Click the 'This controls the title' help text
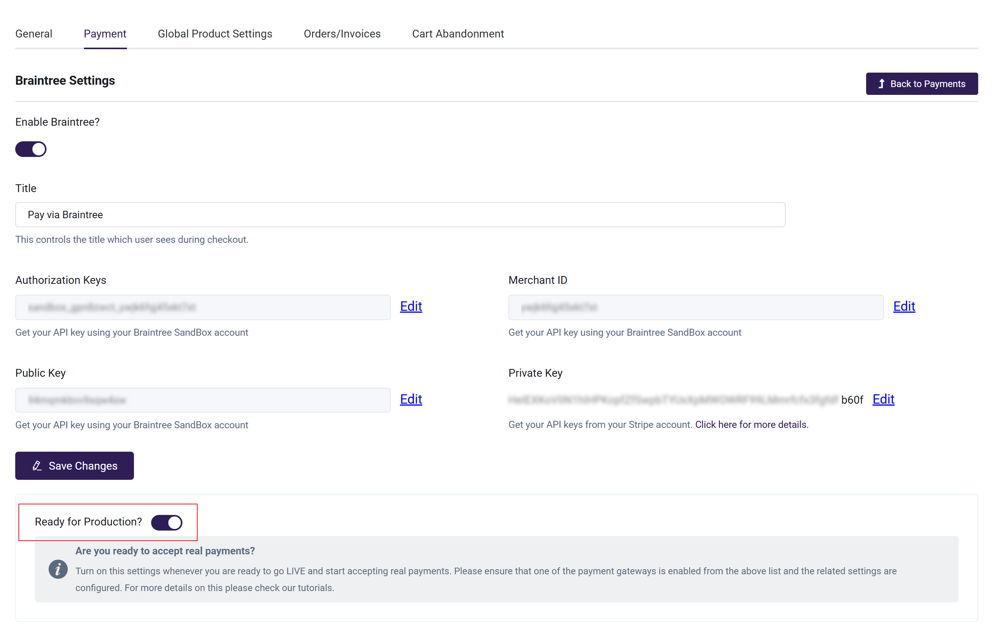The image size is (995, 634). (132, 240)
